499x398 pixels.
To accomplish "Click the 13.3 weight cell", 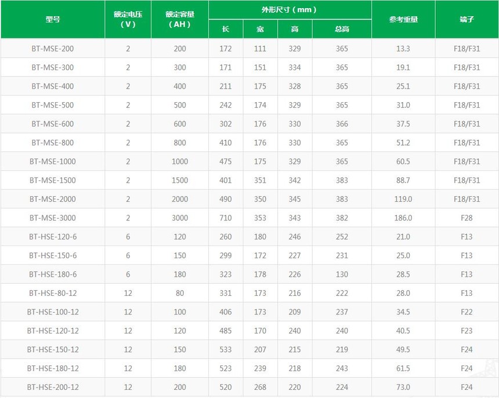I will click(403, 49).
